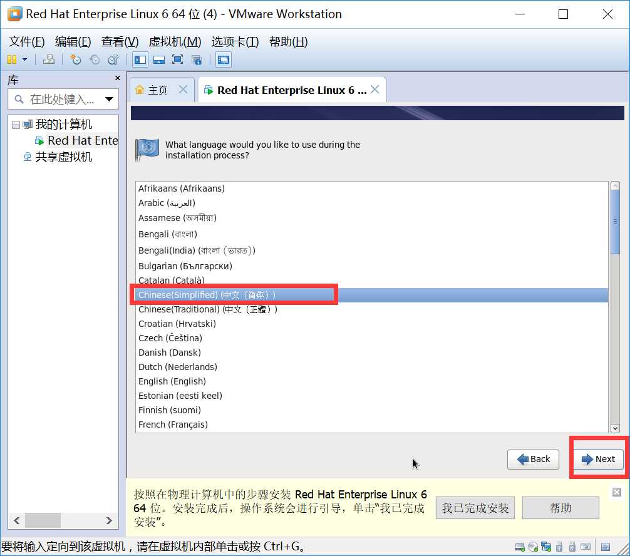Click the library panel scroll right arrow

[109, 521]
